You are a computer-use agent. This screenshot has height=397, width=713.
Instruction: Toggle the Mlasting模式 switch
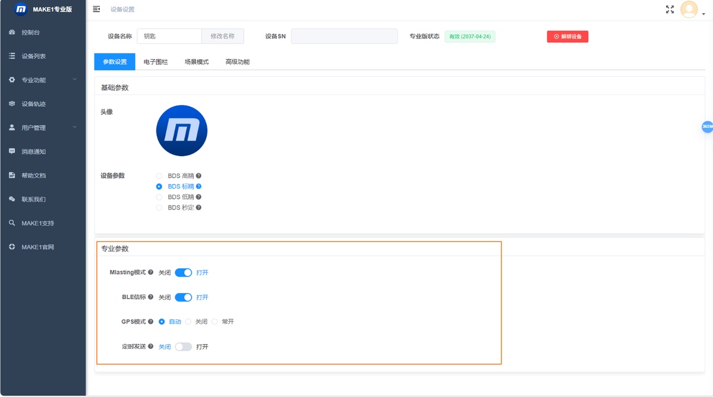184,272
